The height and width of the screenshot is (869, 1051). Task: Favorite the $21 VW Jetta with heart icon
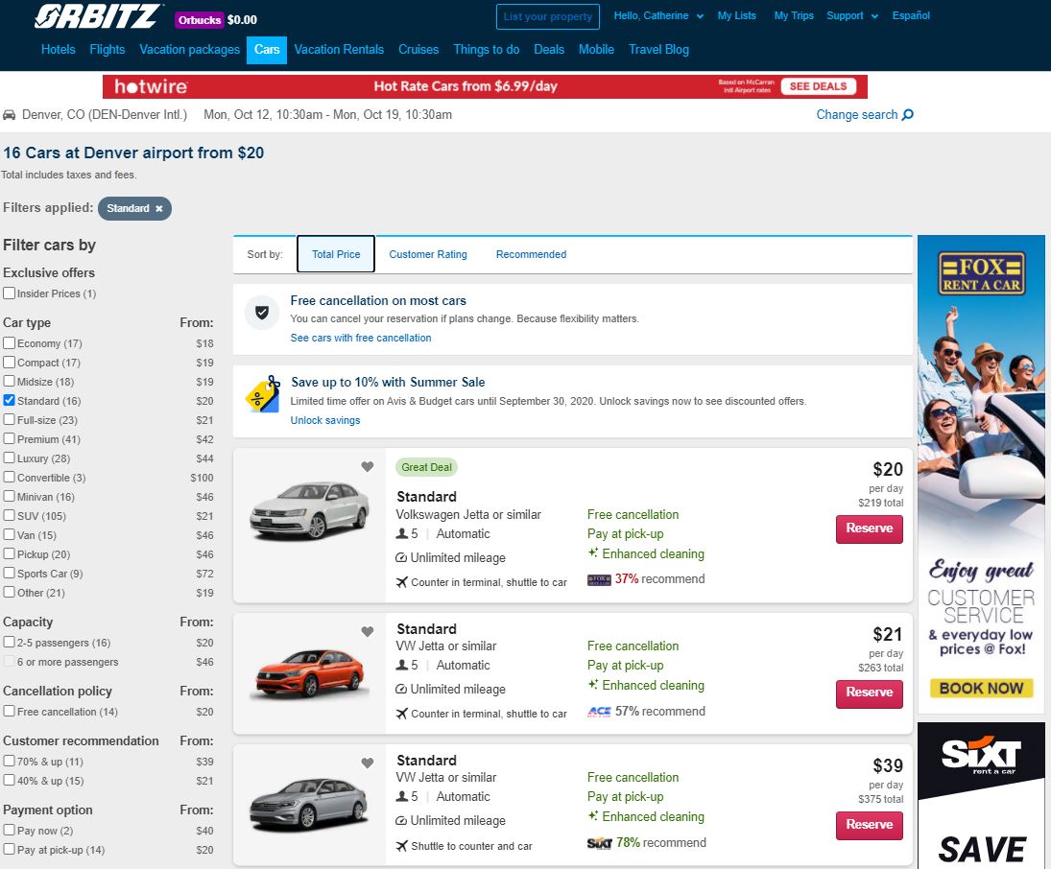pos(368,632)
